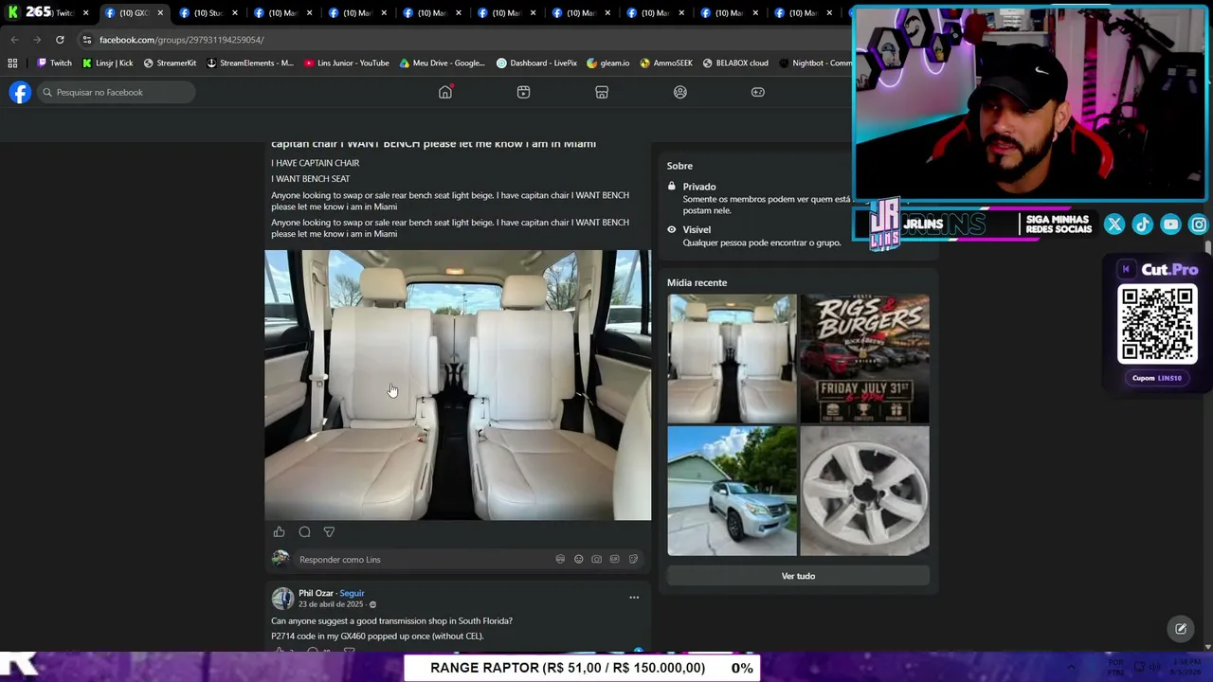Open the Linsjr | Kick bookmark
The image size is (1213, 682).
107,63
